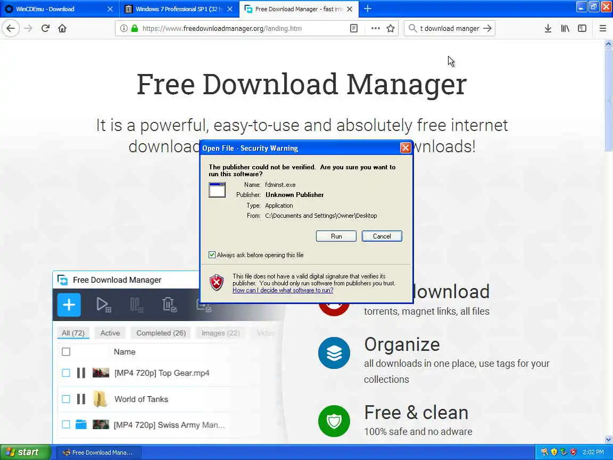The width and height of the screenshot is (613, 460).
Task: Open the Library icon
Action: (x=565, y=28)
